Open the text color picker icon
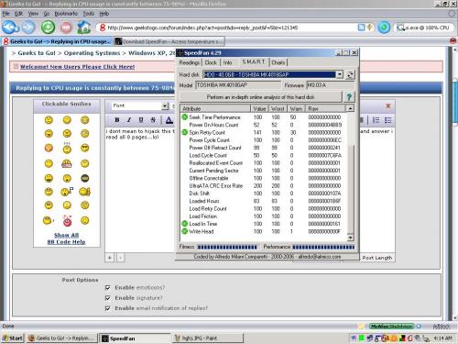This screenshot has height=344, width=458. pyautogui.click(x=169, y=120)
